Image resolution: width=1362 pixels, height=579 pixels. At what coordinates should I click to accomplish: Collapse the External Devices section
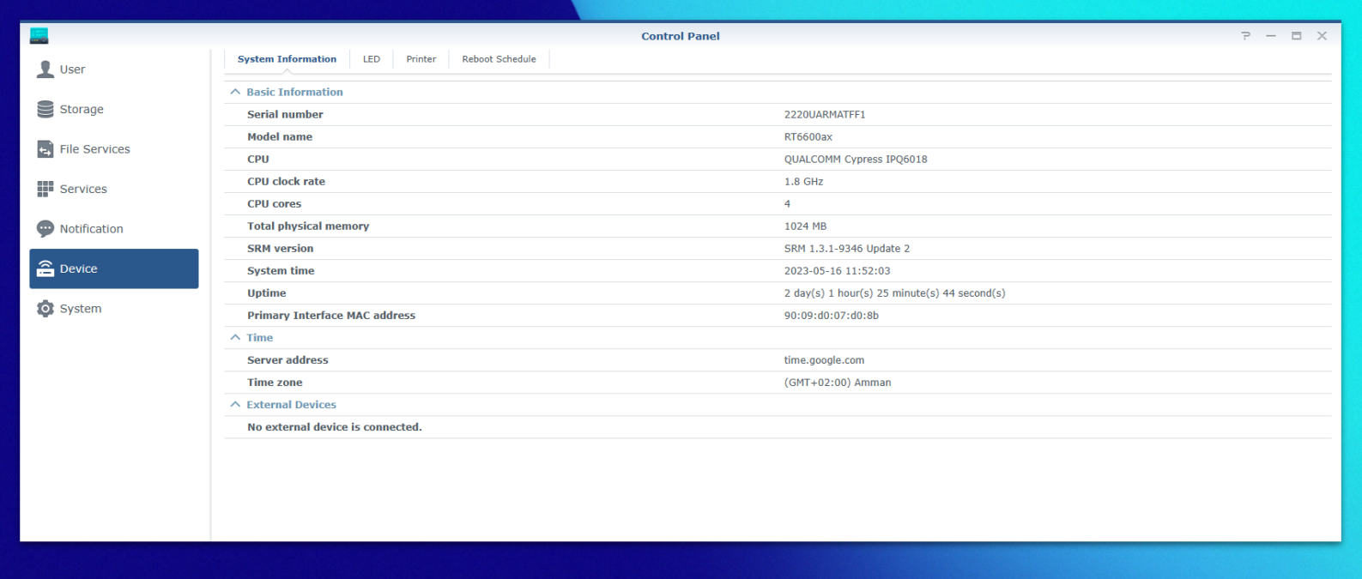(235, 405)
